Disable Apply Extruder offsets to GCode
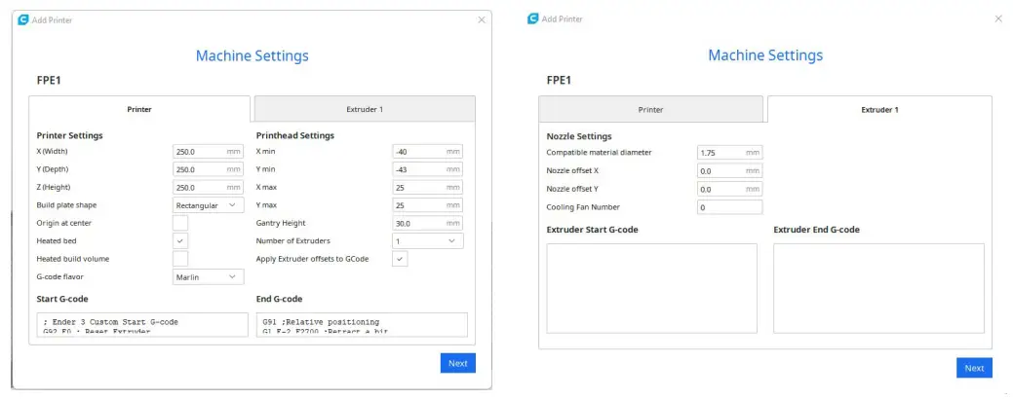The height and width of the screenshot is (399, 1013). click(x=400, y=259)
